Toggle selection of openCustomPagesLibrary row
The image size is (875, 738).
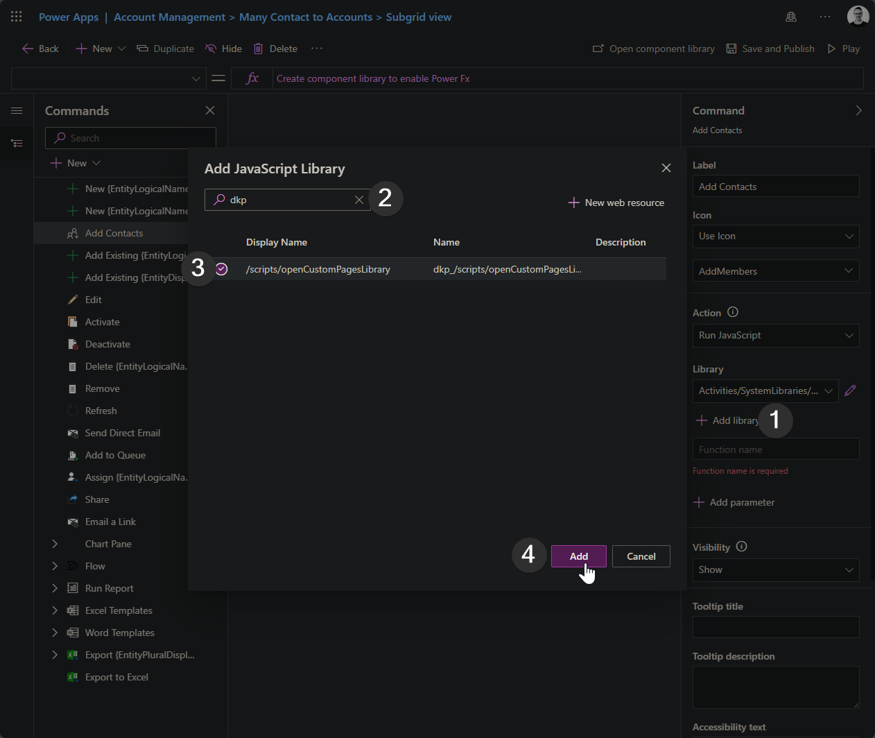[221, 269]
